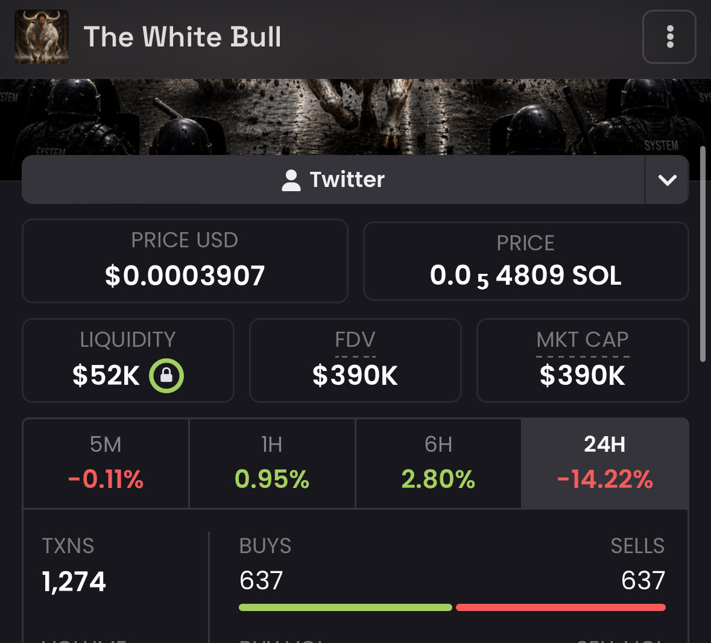Select the 24H timeframe tab
This screenshot has height=643, width=711.
point(605,463)
